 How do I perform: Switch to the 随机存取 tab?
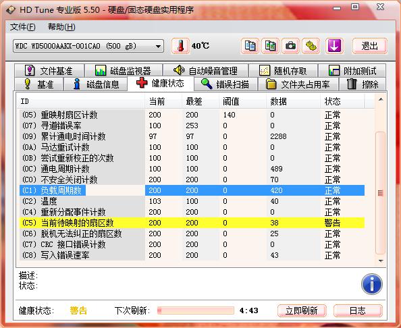pyautogui.click(x=283, y=71)
